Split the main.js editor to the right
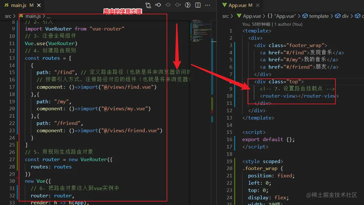Viewport: 364px width, 205px height. point(198,5)
